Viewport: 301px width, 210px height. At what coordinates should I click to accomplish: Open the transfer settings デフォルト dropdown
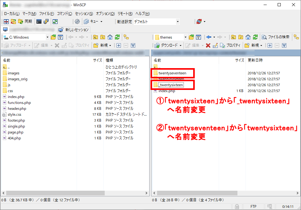[178, 21]
